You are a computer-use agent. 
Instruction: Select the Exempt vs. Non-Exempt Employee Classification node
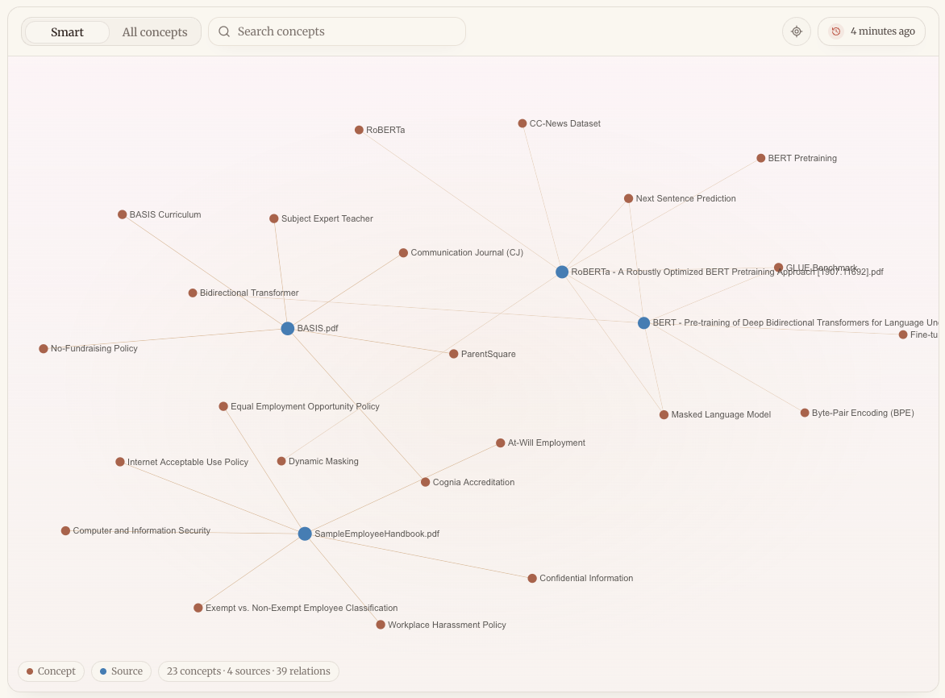tap(198, 609)
